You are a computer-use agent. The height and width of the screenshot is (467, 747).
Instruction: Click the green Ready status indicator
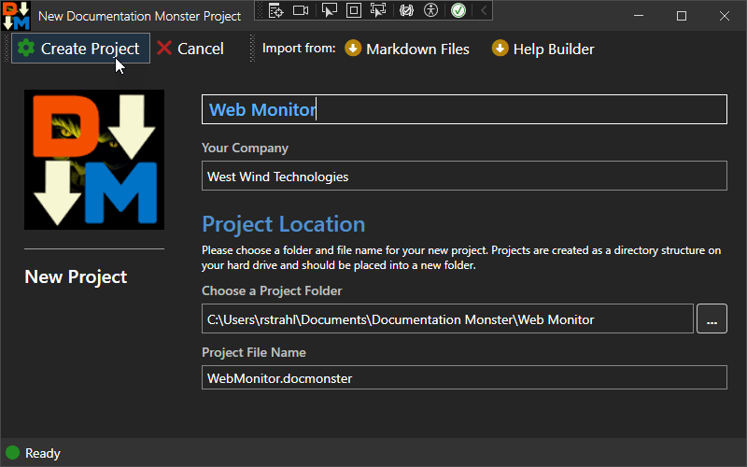point(12,452)
